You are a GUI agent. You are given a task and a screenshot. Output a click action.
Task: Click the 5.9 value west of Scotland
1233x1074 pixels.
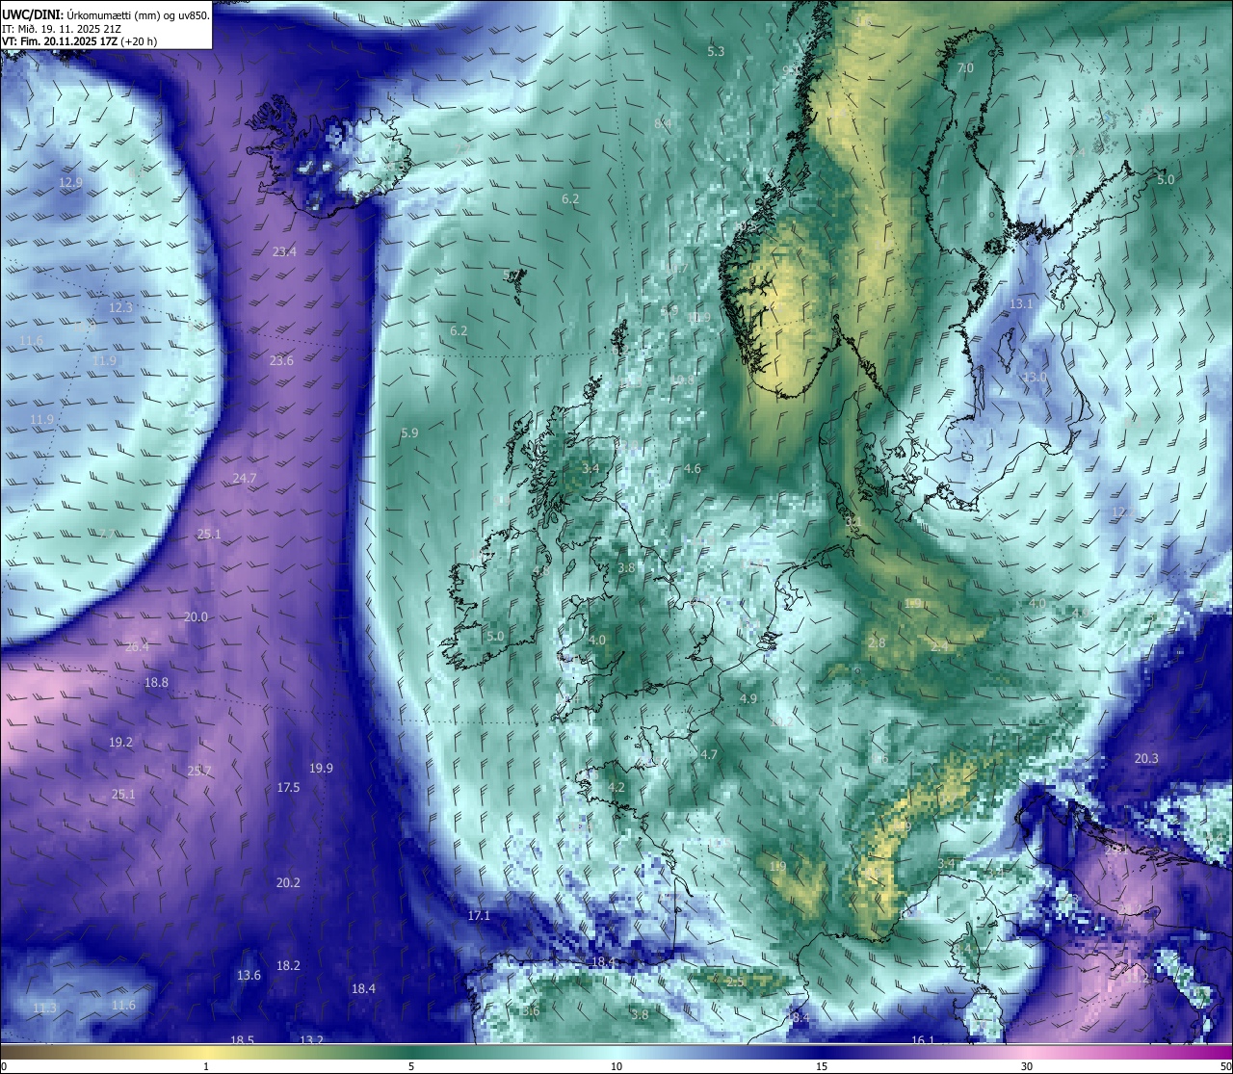tap(409, 433)
